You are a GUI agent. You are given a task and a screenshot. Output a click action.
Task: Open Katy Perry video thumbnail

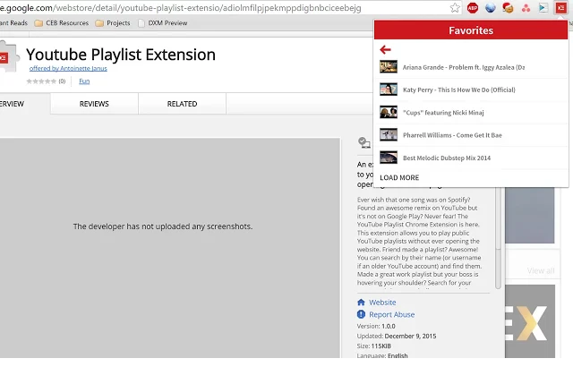tap(389, 90)
